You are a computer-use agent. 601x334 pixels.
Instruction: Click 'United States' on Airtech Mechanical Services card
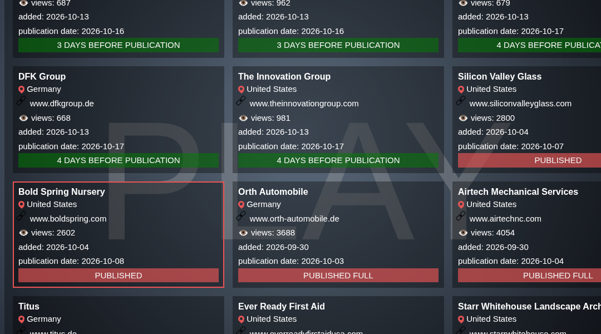pyautogui.click(x=491, y=204)
